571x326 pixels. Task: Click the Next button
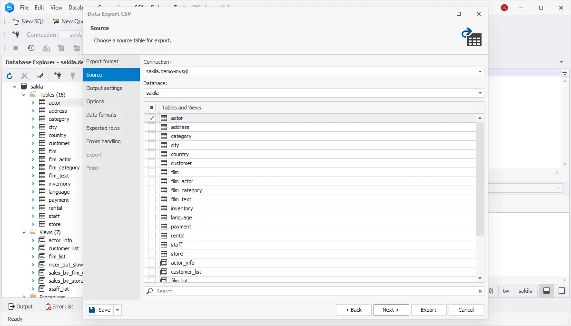(391, 310)
